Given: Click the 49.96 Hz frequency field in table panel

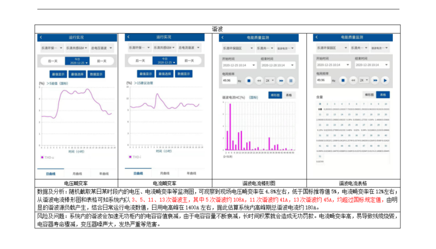Looking at the screenshot, I should (324, 80).
